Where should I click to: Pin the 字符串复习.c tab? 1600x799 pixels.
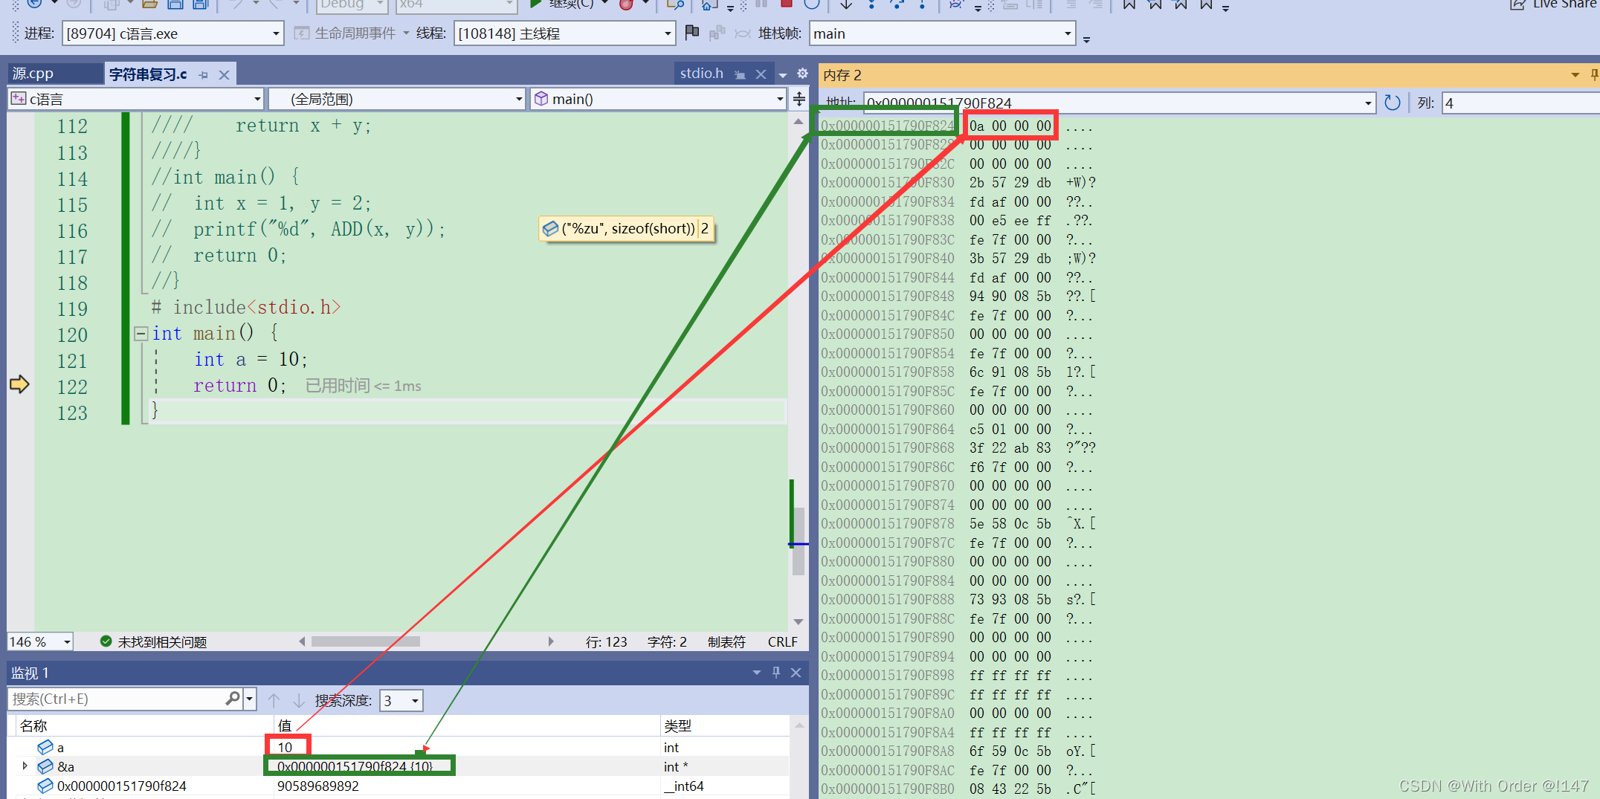[204, 74]
